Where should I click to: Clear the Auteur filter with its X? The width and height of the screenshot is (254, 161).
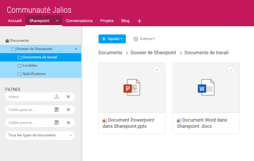[68, 97]
